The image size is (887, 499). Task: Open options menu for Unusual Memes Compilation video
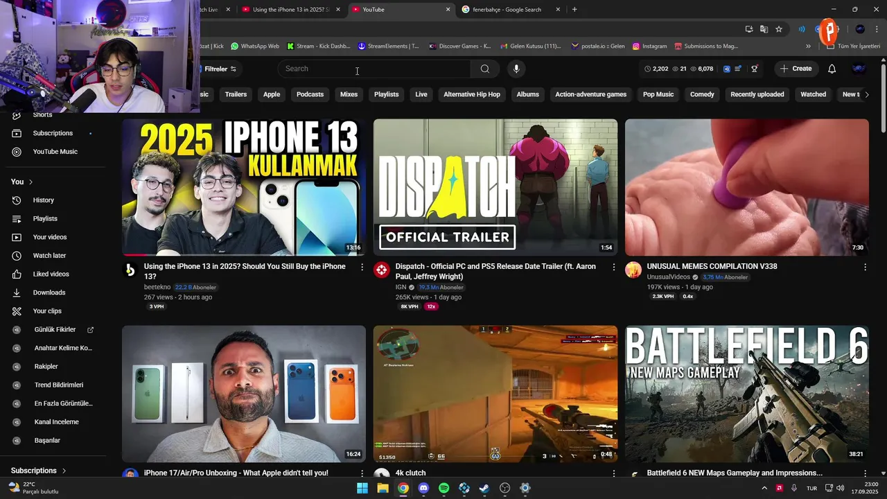click(x=865, y=267)
